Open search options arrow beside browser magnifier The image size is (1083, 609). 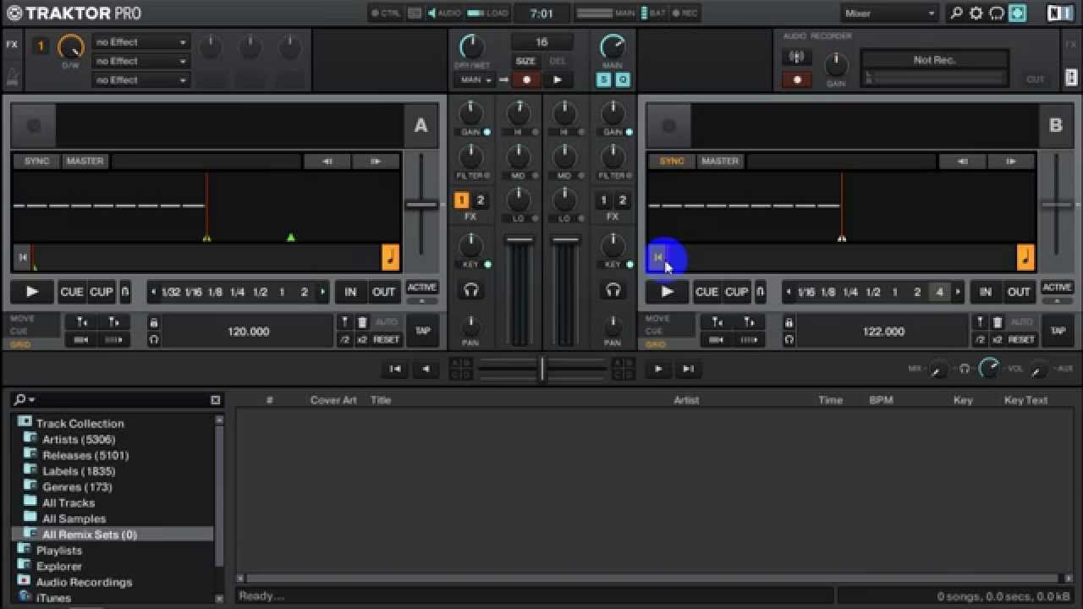point(31,400)
